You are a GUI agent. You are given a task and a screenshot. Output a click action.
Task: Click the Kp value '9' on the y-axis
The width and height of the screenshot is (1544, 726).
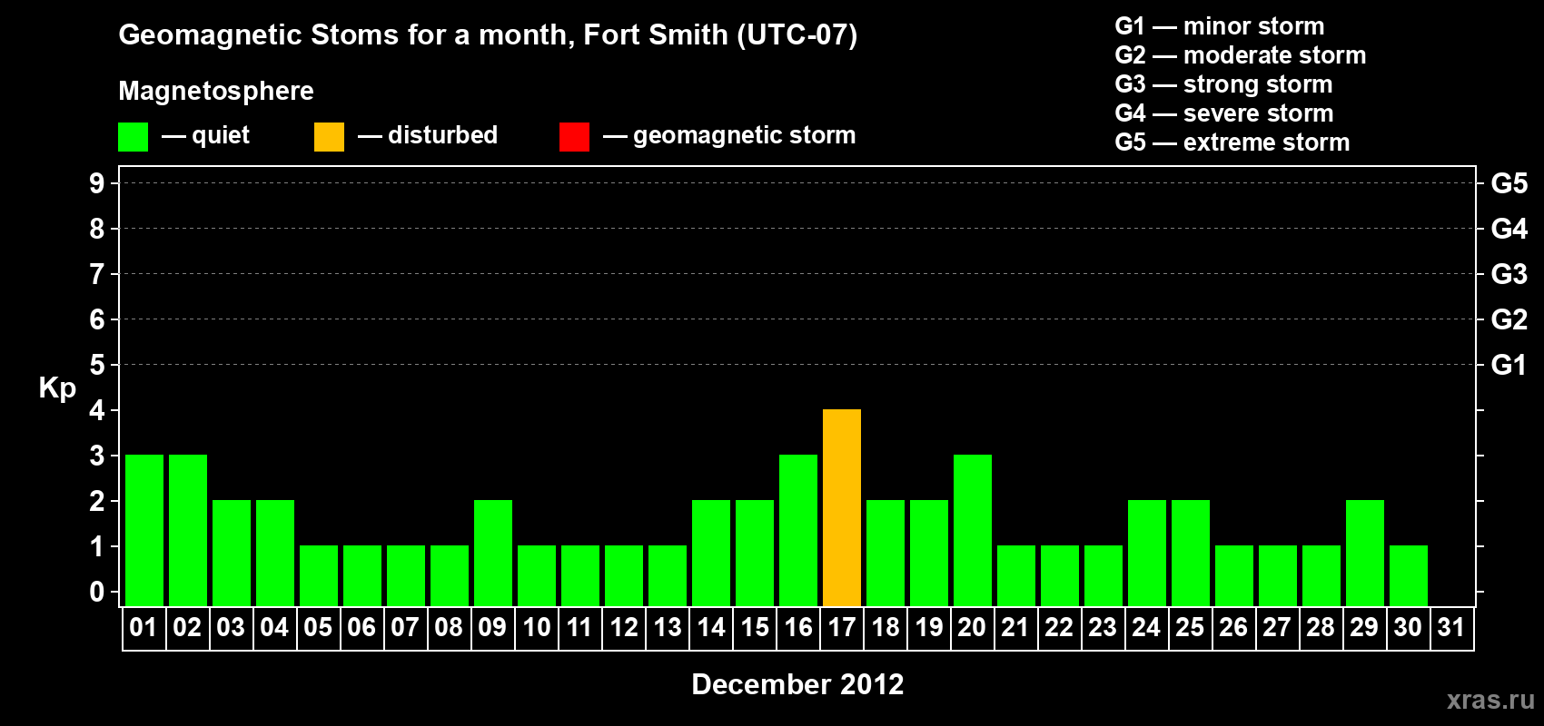tap(97, 183)
